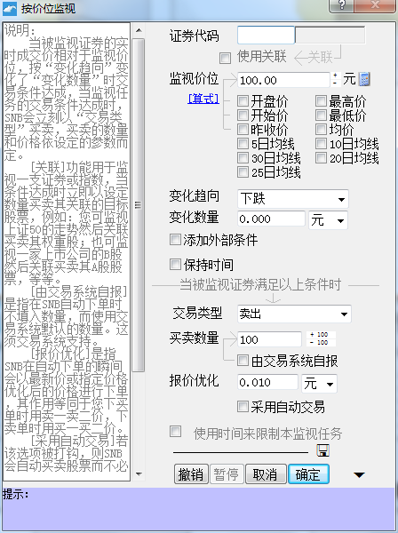Viewport: 398px width, 533px height.
Task: Click the 确定 button
Action: point(308,473)
